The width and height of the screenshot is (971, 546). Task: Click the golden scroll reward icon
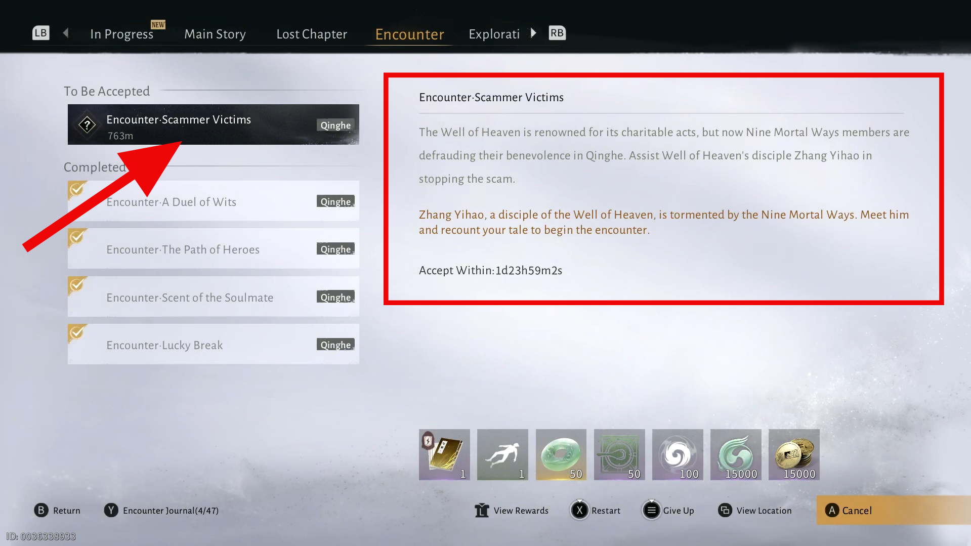pos(444,454)
